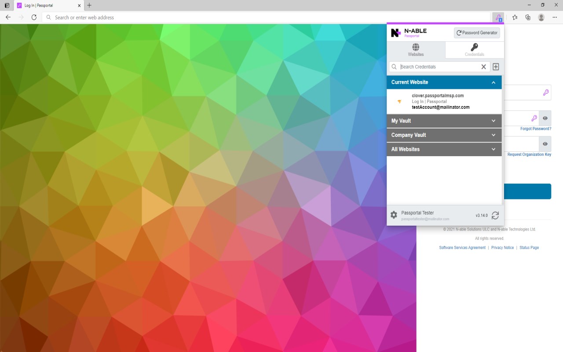This screenshot has height=352, width=563.
Task: Click the key icon in the username field
Action: tap(546, 92)
